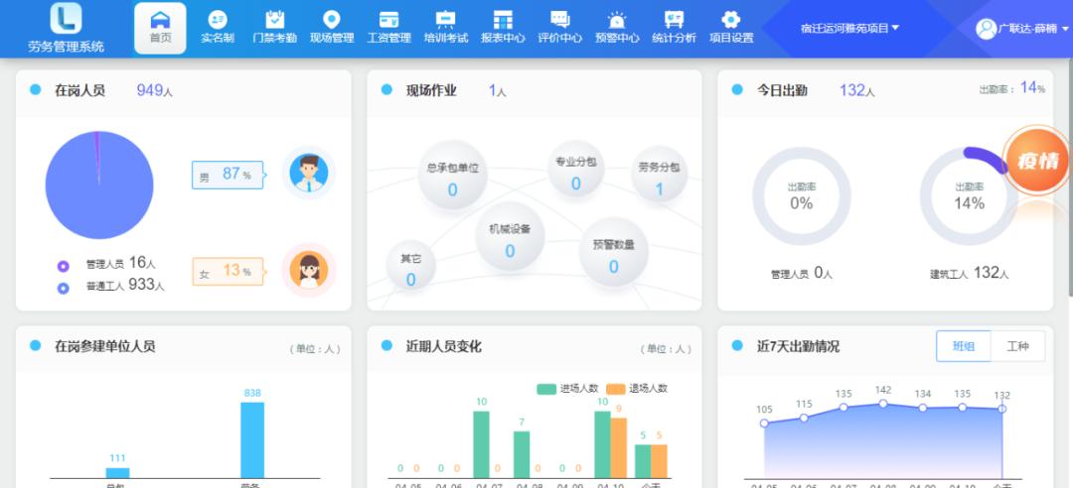
Task: Open 评价中心 evaluation center
Action: point(559,28)
